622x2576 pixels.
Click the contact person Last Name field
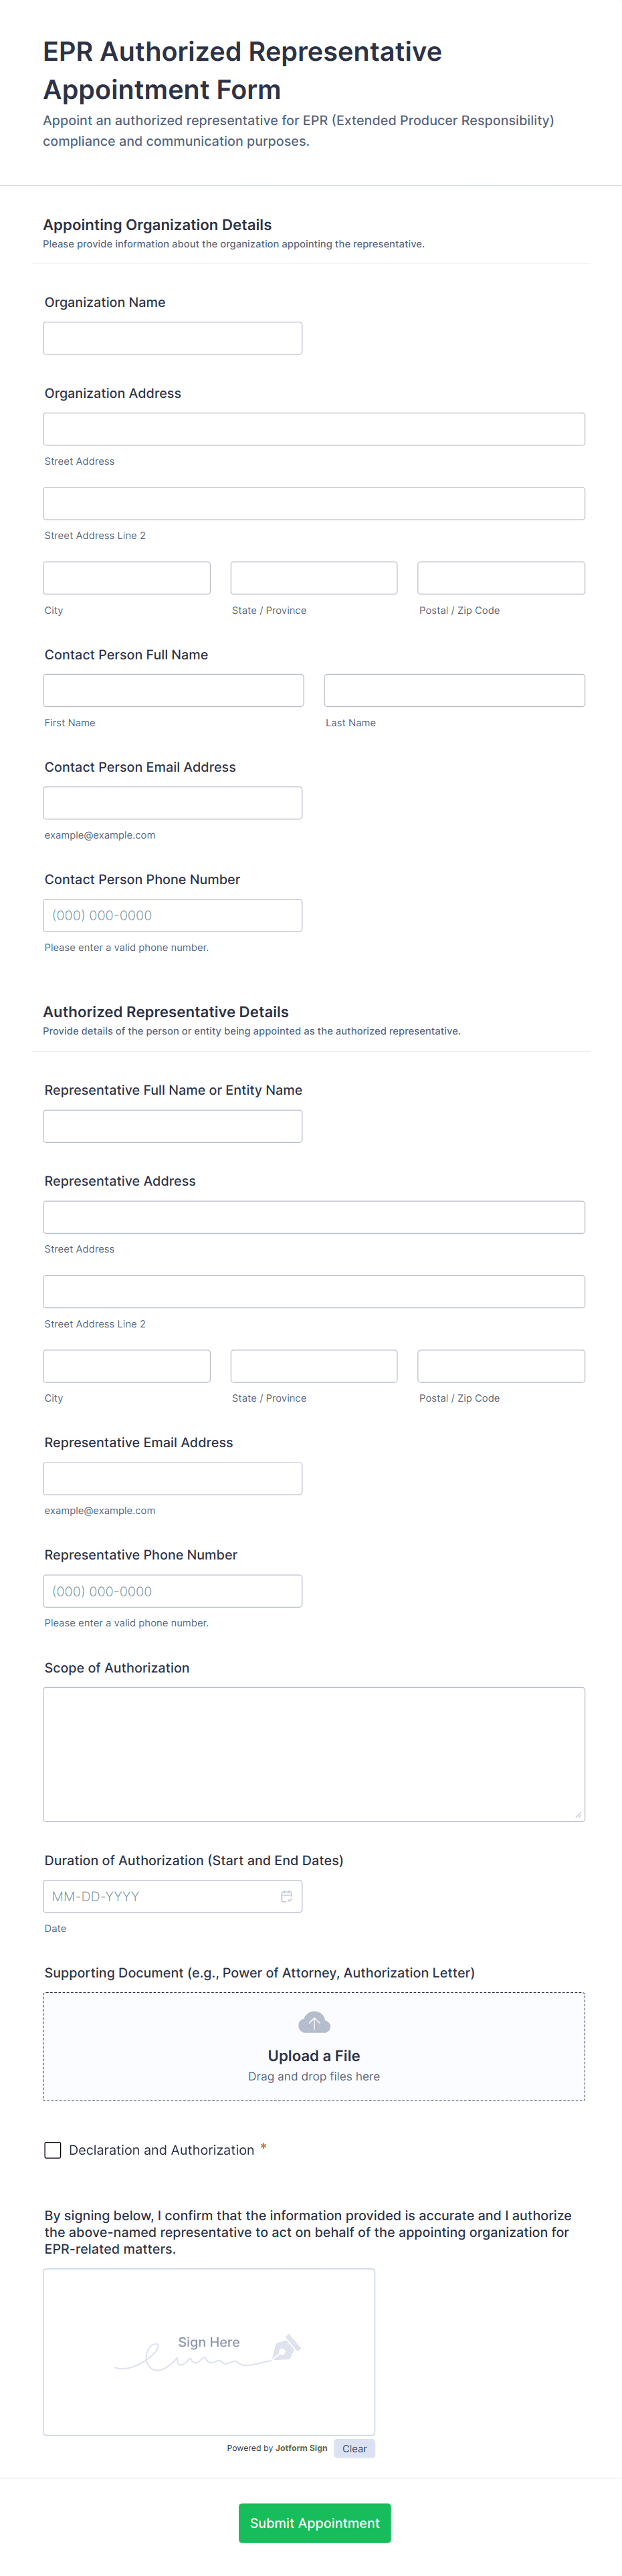454,690
